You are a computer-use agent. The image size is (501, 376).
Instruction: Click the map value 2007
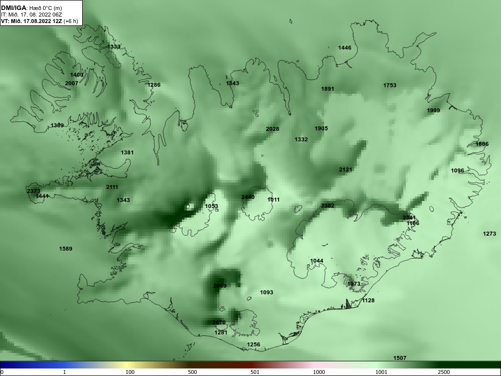[x=72, y=83]
